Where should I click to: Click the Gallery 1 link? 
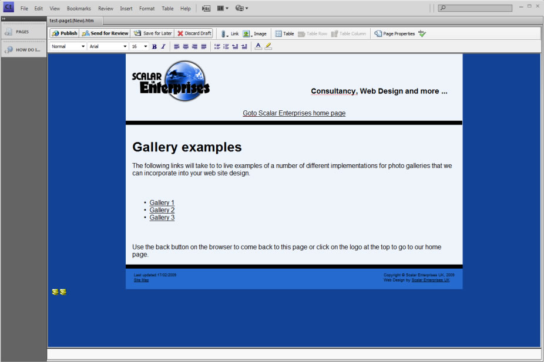pos(162,202)
